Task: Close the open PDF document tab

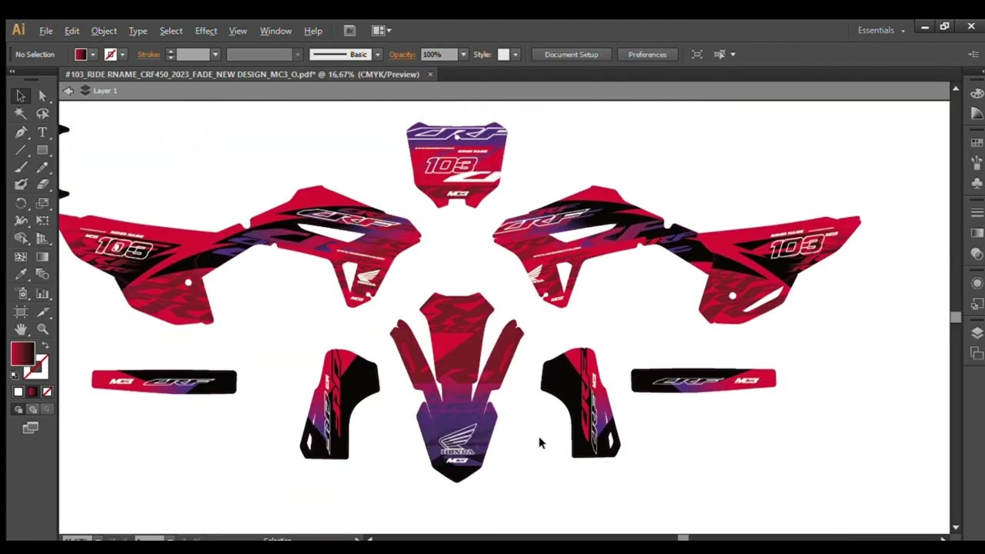Action: pos(430,75)
